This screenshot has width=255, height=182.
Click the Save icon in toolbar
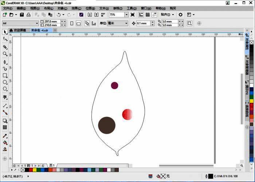(21, 15)
